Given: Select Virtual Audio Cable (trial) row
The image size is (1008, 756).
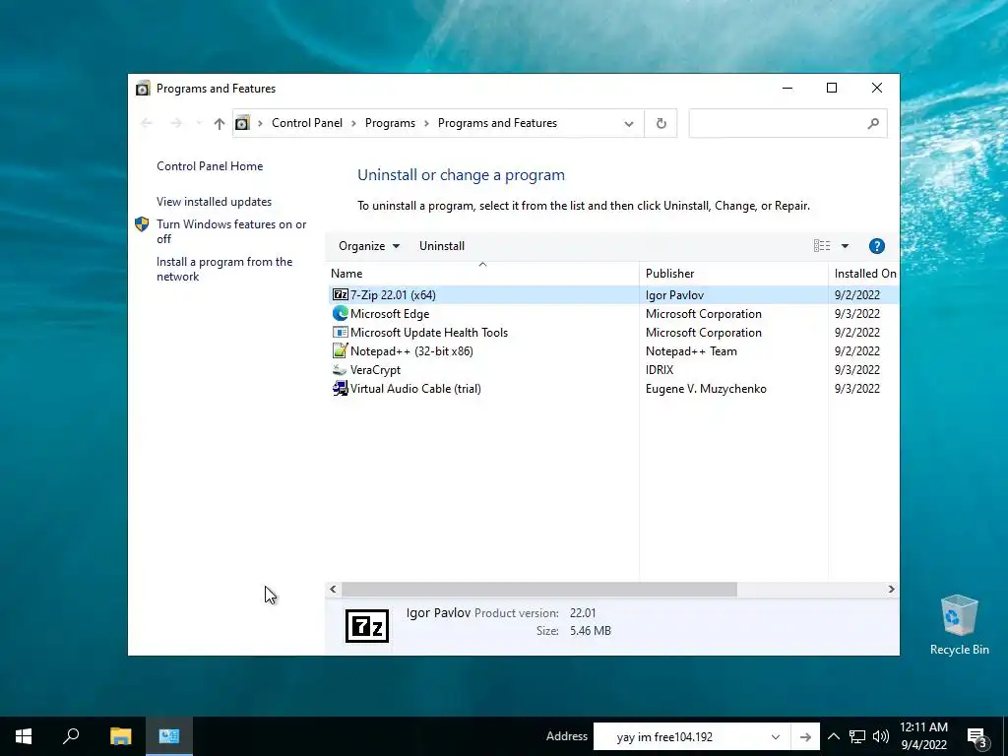Looking at the screenshot, I should (x=613, y=388).
